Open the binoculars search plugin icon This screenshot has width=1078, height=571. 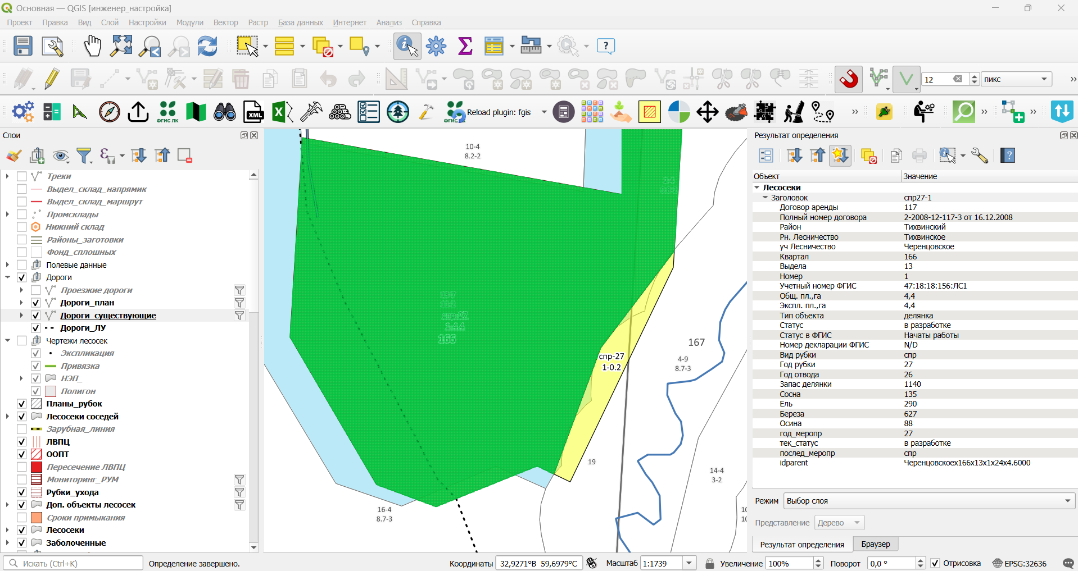click(x=225, y=112)
